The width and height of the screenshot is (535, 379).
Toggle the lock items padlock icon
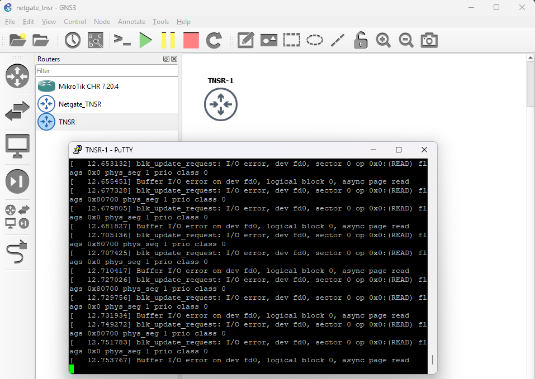[361, 40]
